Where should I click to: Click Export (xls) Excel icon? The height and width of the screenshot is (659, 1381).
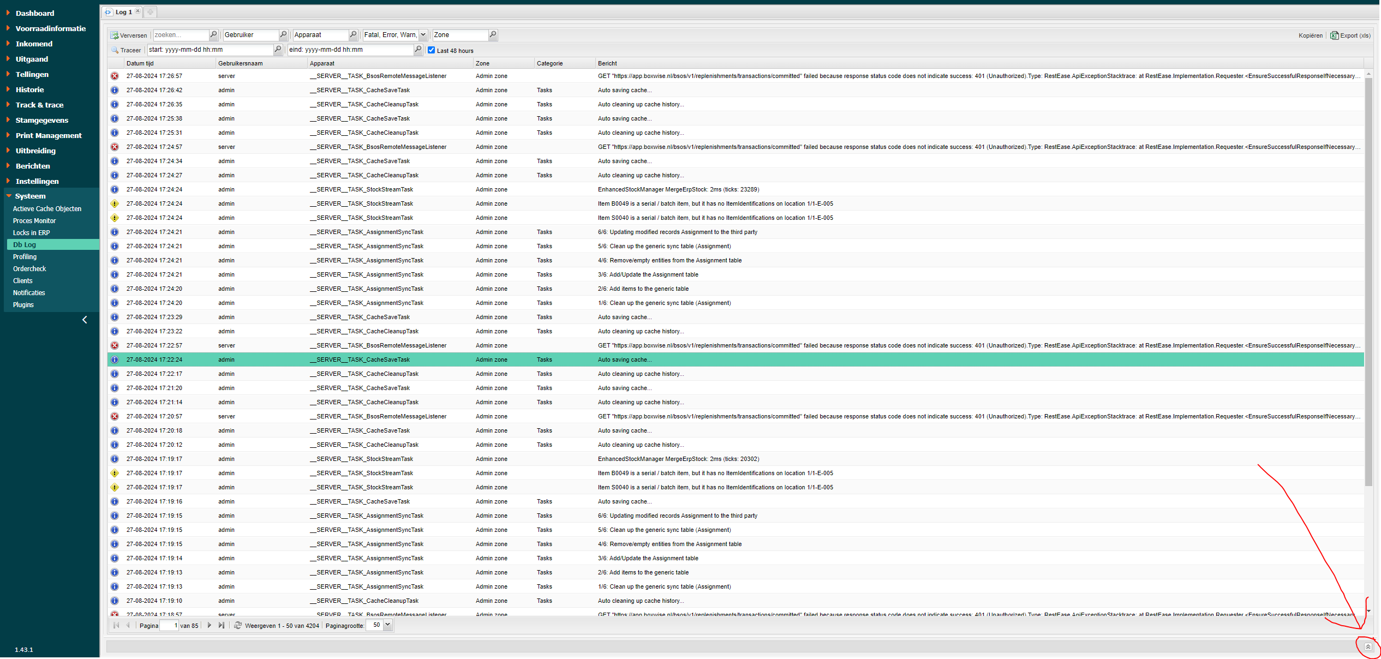pos(1334,35)
